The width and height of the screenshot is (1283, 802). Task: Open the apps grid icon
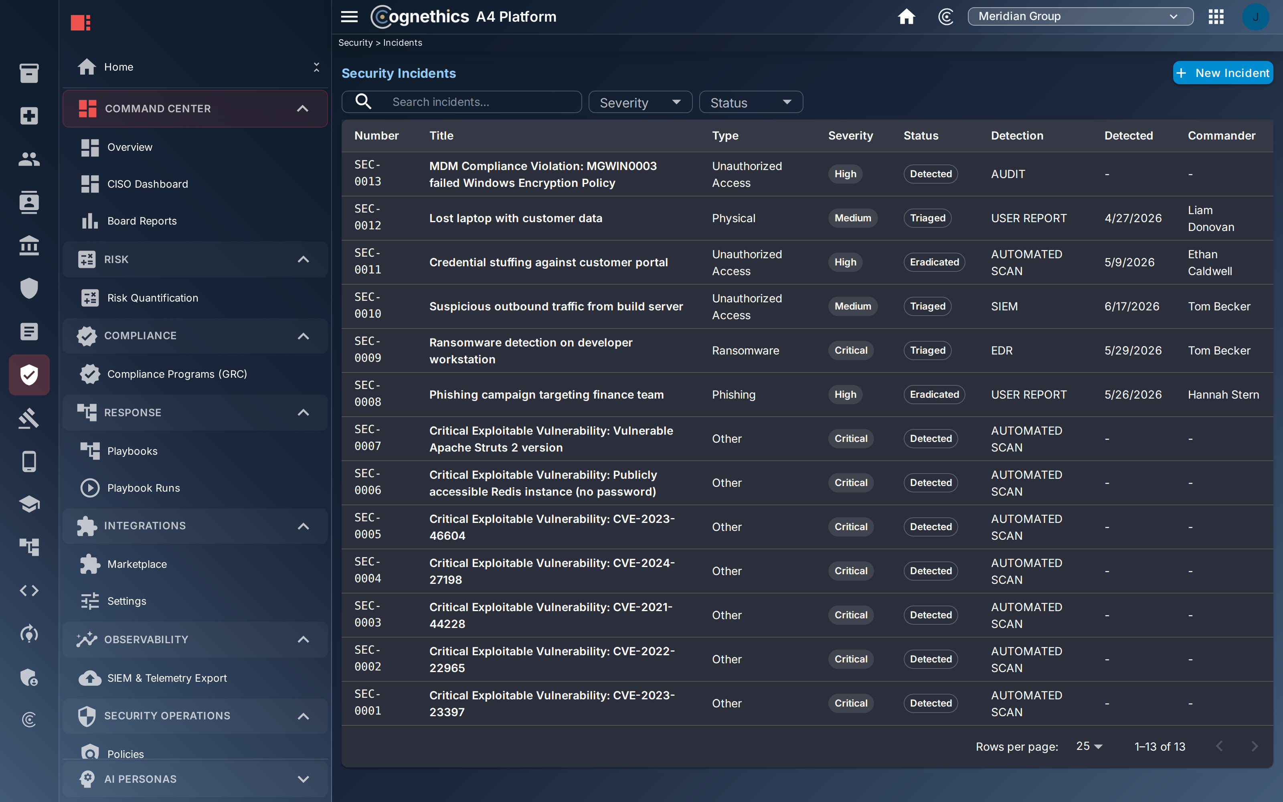point(1216,16)
